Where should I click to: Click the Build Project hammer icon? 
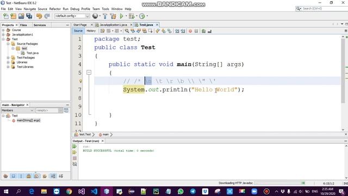(105, 16)
